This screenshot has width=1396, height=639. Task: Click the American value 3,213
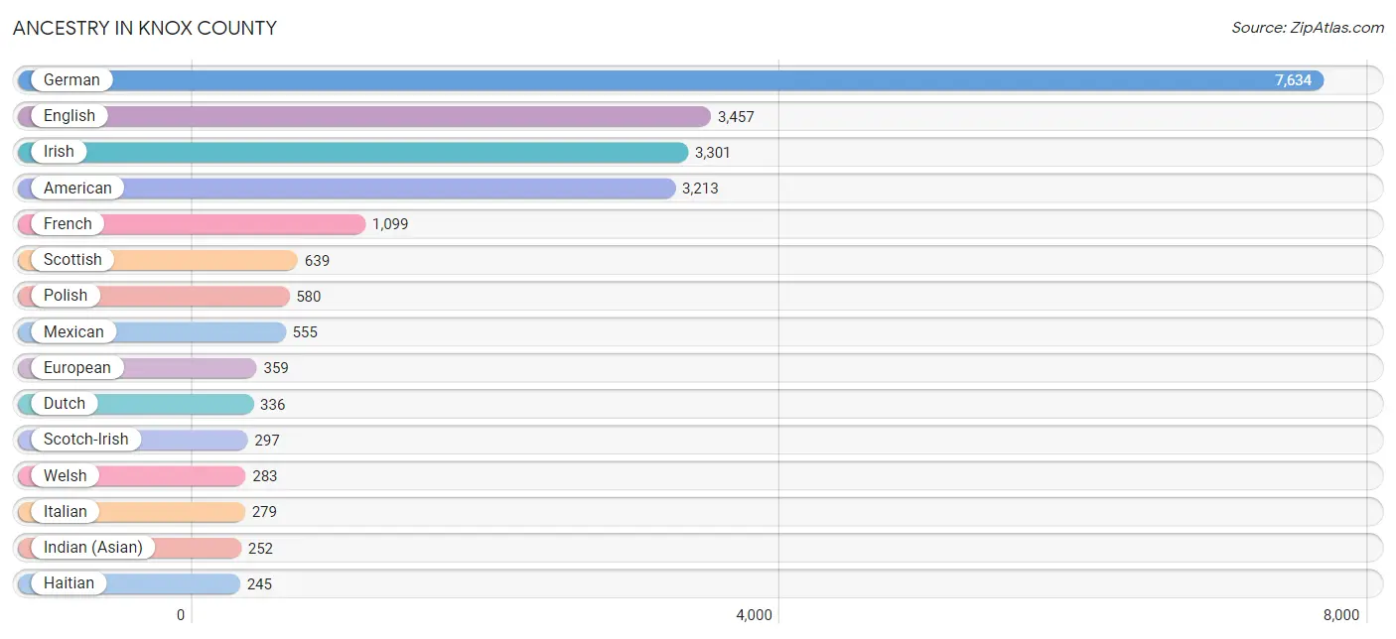coord(700,189)
